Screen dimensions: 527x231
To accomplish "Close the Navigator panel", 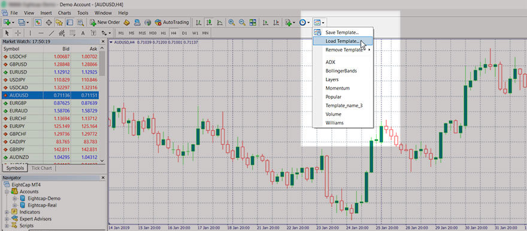I will 103,178.
